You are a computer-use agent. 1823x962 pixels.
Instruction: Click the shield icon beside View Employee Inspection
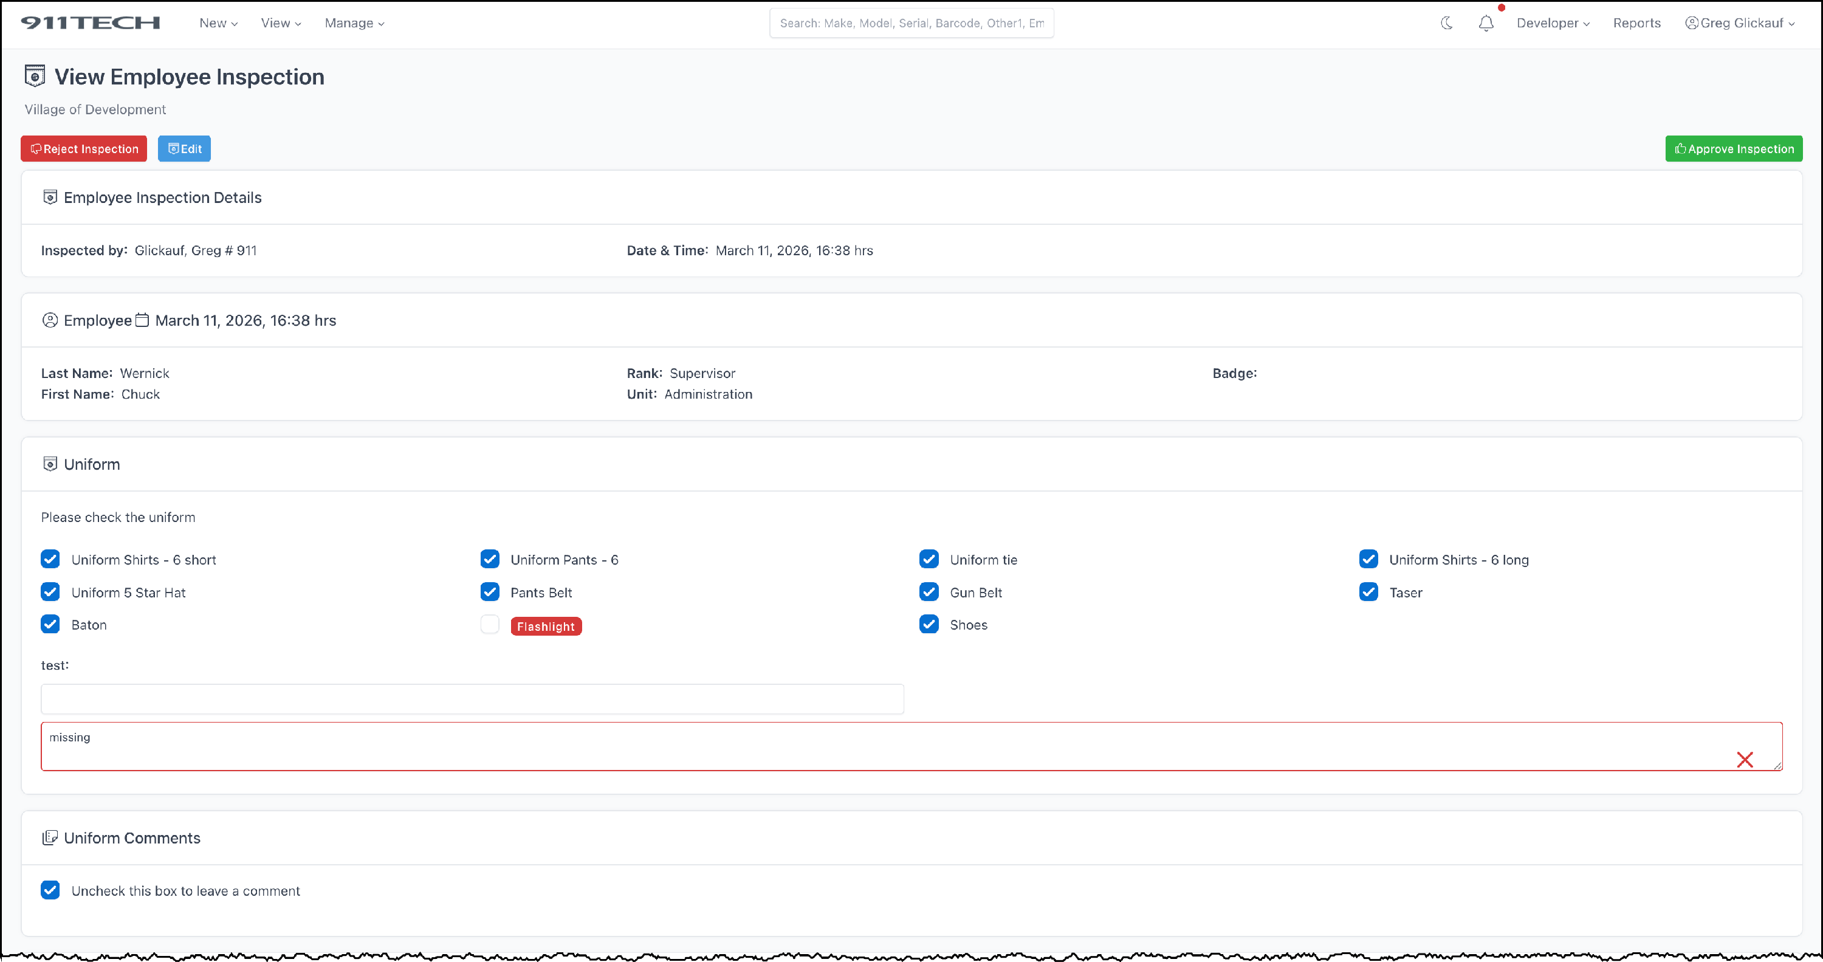[35, 77]
